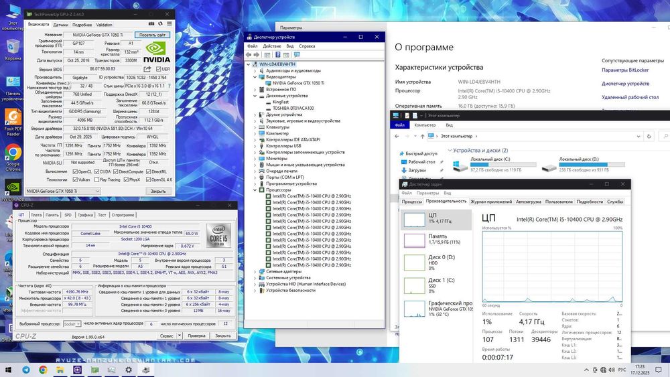Click the scan for hardware changes monitor icon

click(297, 55)
